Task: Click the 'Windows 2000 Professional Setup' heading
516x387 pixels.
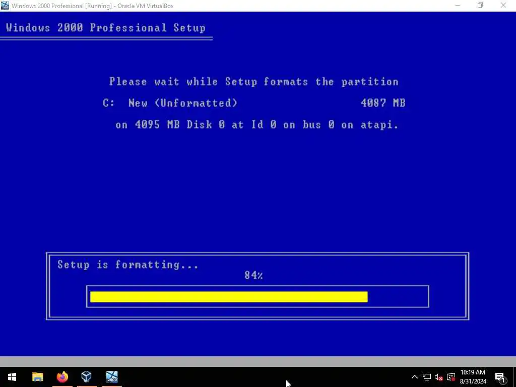Action: click(x=106, y=28)
